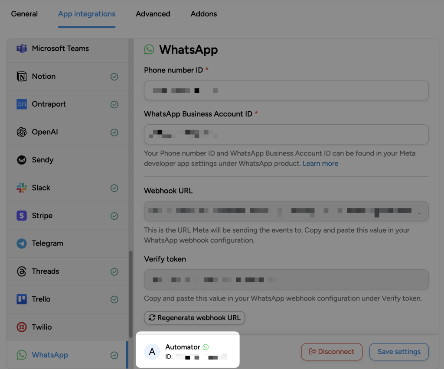Switch to the Advanced tab
Screen dimensions: 444x369
(153, 13)
